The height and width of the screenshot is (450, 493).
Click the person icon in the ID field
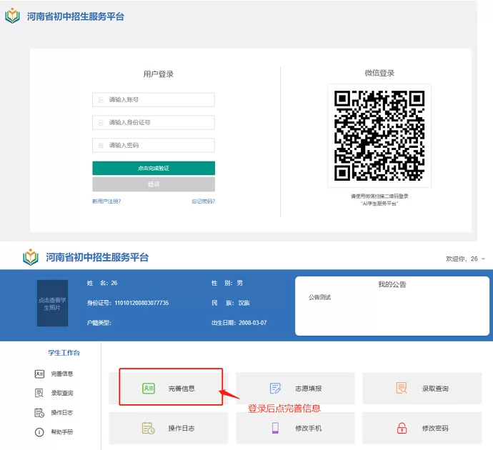tap(101, 123)
